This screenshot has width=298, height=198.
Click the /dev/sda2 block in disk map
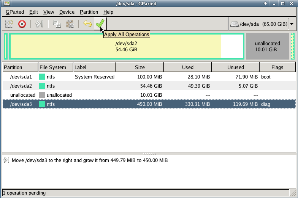[126, 46]
